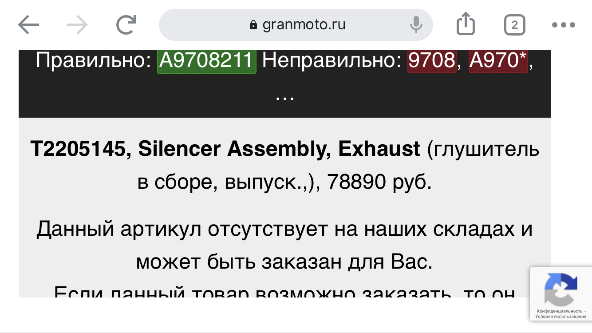Click the red 9708 example code

click(432, 61)
